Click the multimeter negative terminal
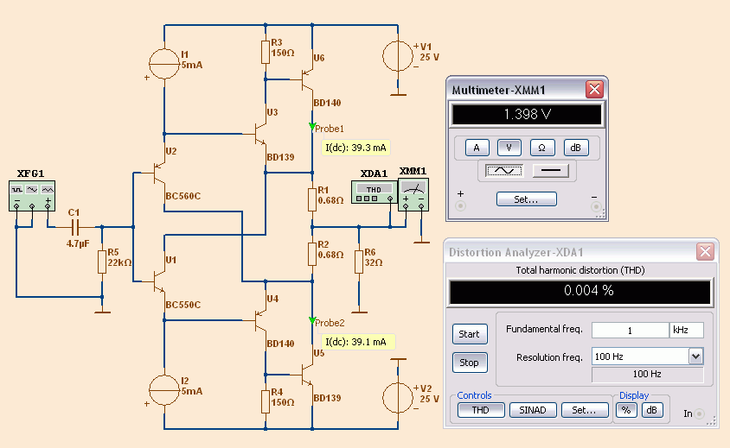730x448 pixels. (x=596, y=207)
